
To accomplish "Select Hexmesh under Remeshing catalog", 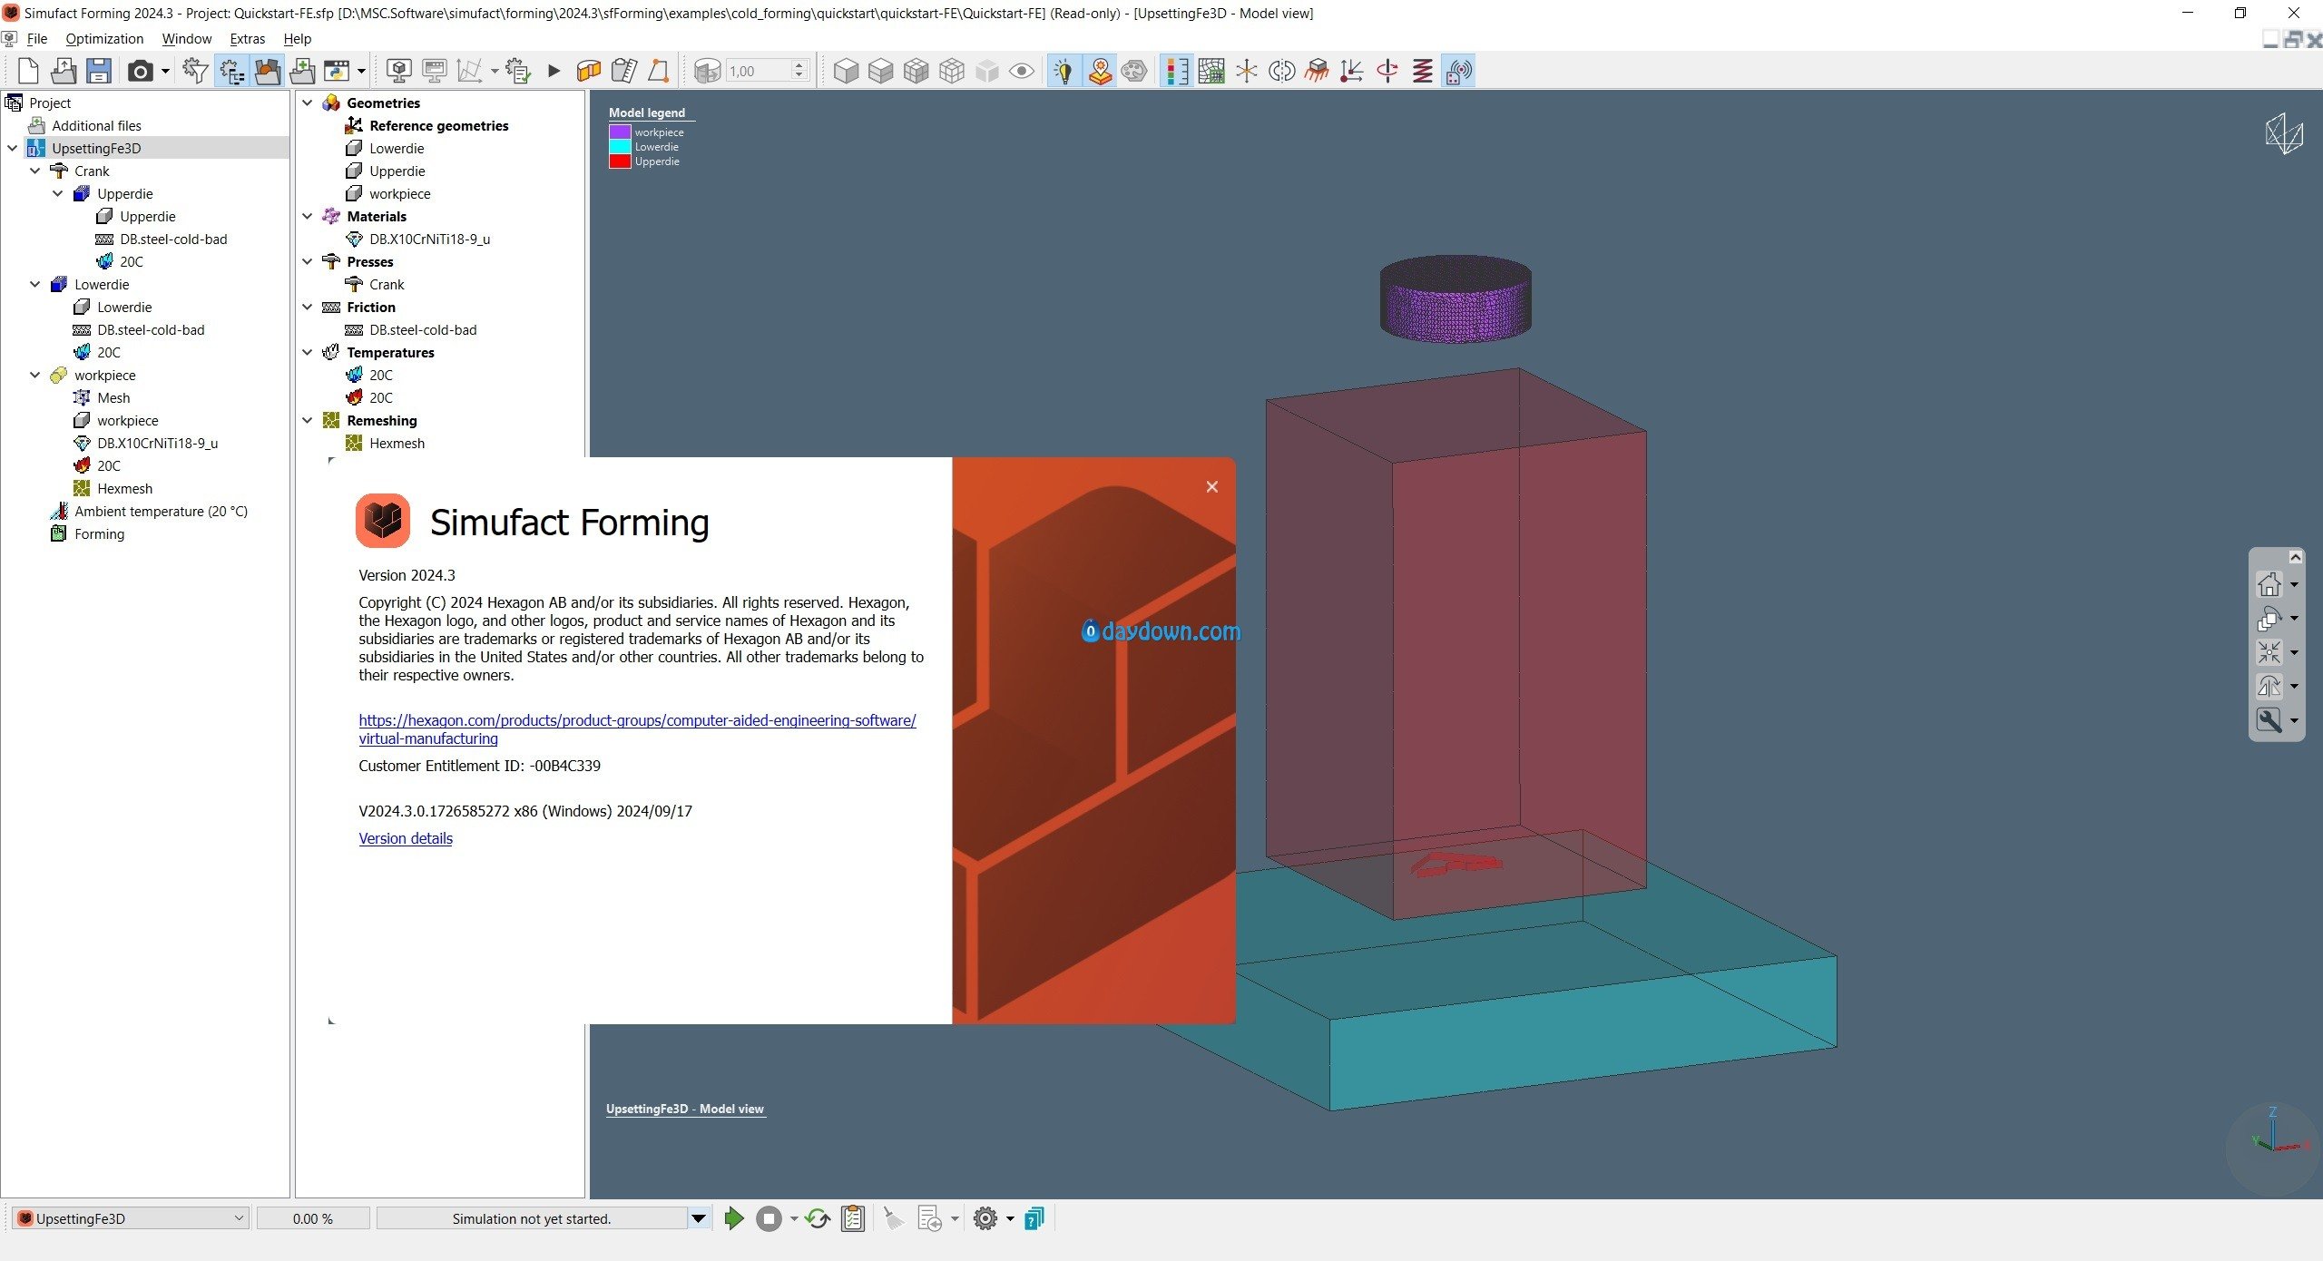I will click(x=397, y=443).
